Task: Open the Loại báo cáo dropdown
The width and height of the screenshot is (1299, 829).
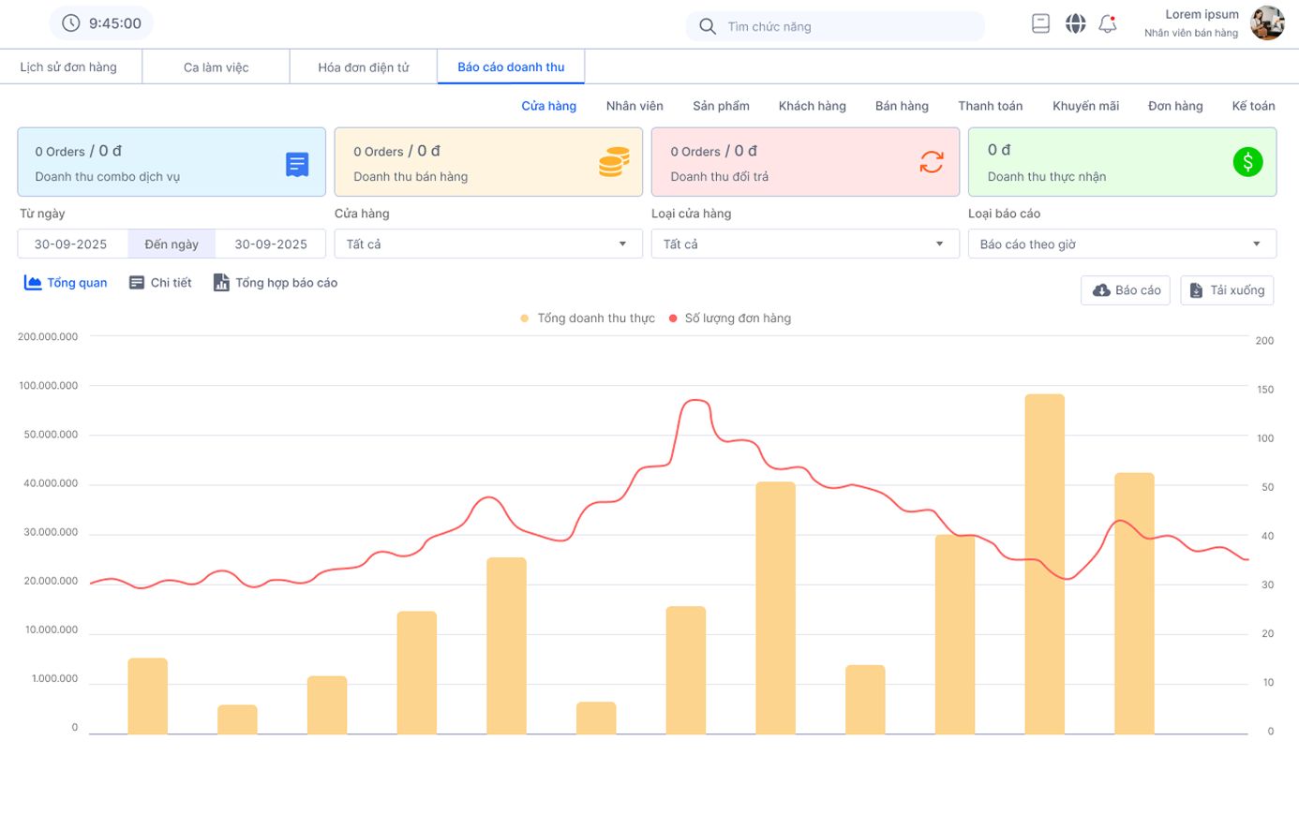Action: (x=1122, y=244)
